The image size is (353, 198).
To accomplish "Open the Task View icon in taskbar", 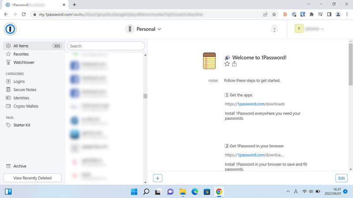I will point(158,192).
